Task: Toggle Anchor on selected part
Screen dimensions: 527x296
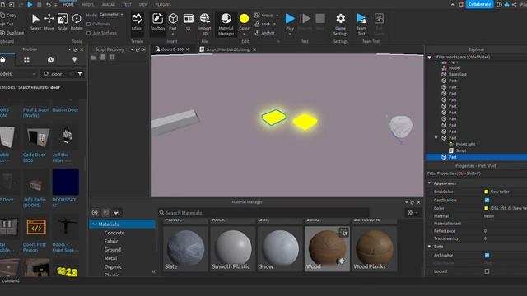Action: click(264, 33)
